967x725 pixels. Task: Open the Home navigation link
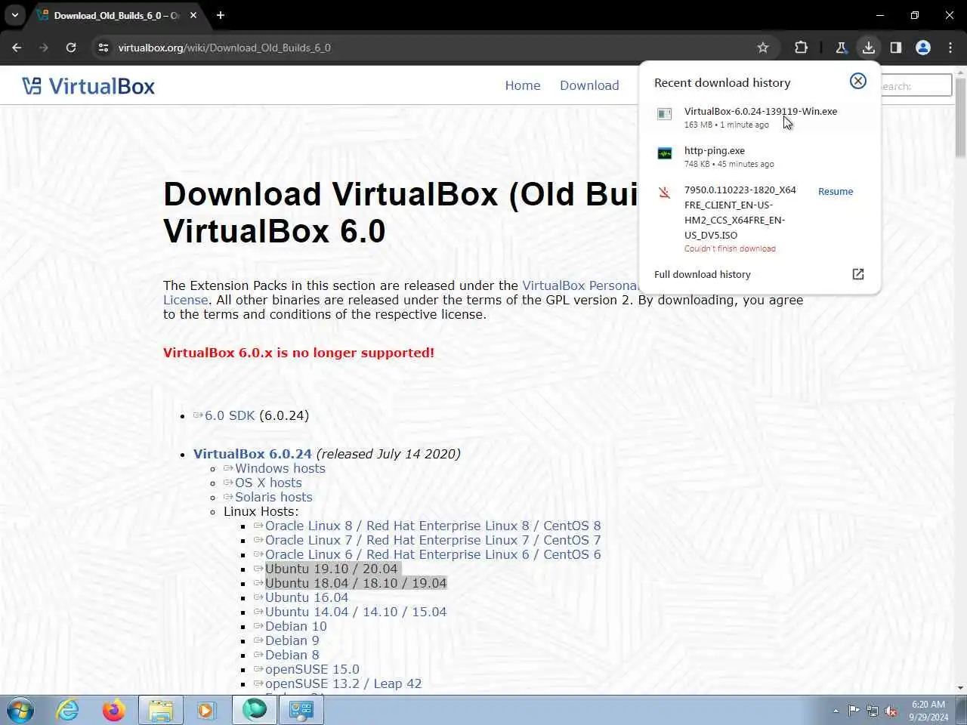(523, 85)
